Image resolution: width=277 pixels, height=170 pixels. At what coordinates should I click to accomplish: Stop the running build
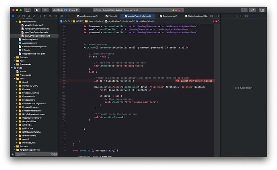[x=45, y=10]
